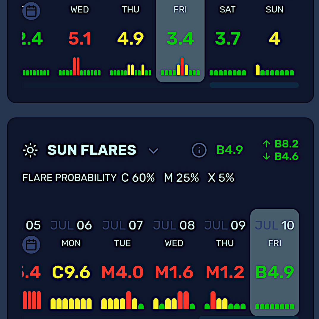Viewport: 319px width, 319px height.
Task: Select the highlighted FRI 3.4 column
Action: click(x=180, y=41)
